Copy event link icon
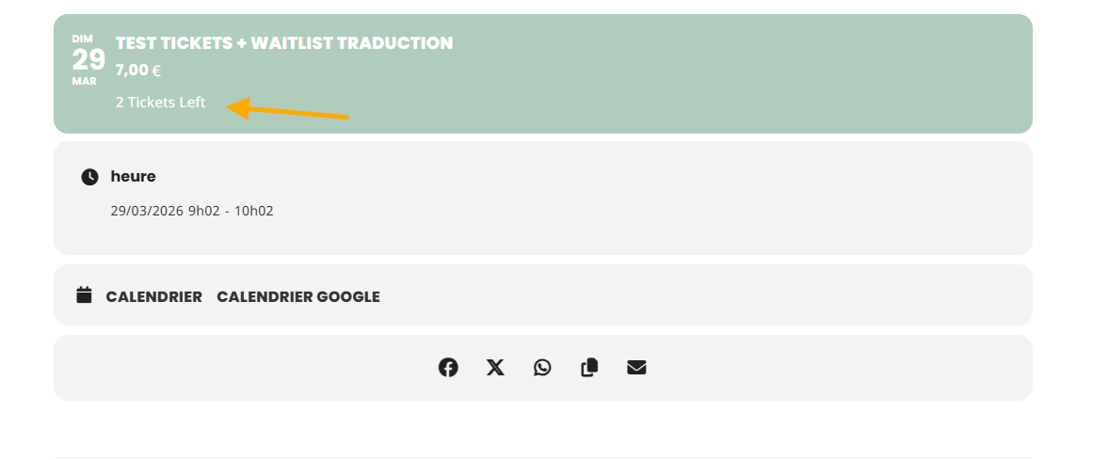1109x460 pixels. [x=590, y=368]
